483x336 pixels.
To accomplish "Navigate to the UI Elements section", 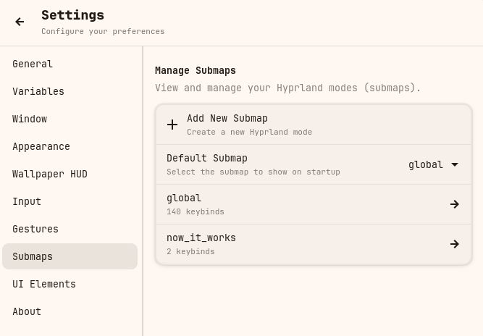I will 44,284.
